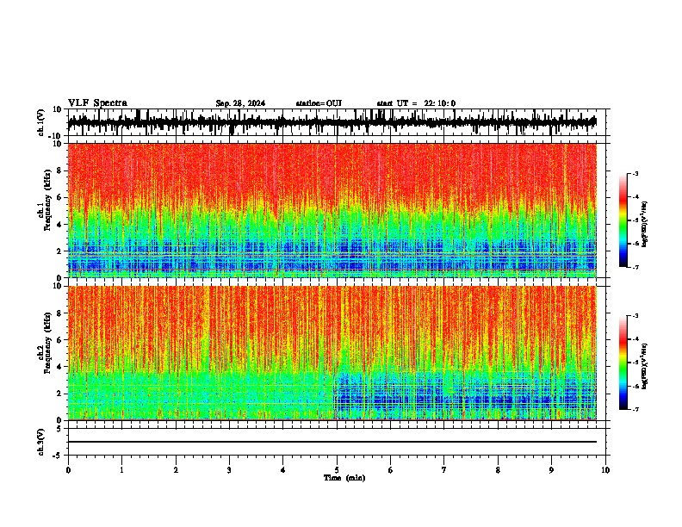Viewport: 682px width, 527px height.
Task: Click the ch.1 color bar log(PSD) label
Action: click(x=645, y=225)
